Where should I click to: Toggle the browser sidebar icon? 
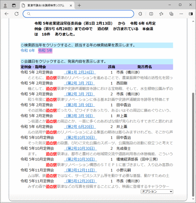(191, 14)
